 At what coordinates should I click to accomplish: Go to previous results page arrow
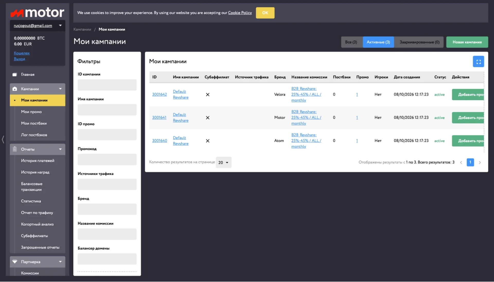coord(461,163)
